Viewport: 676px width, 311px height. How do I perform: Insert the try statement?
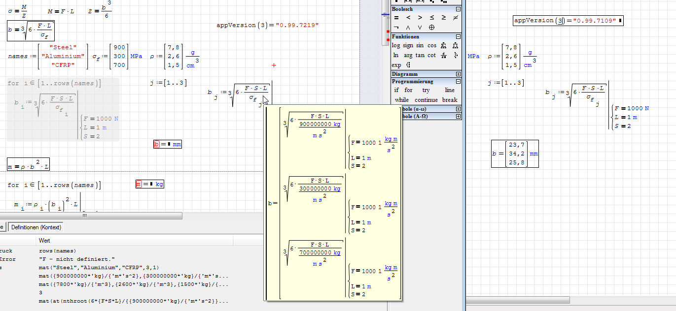(426, 90)
